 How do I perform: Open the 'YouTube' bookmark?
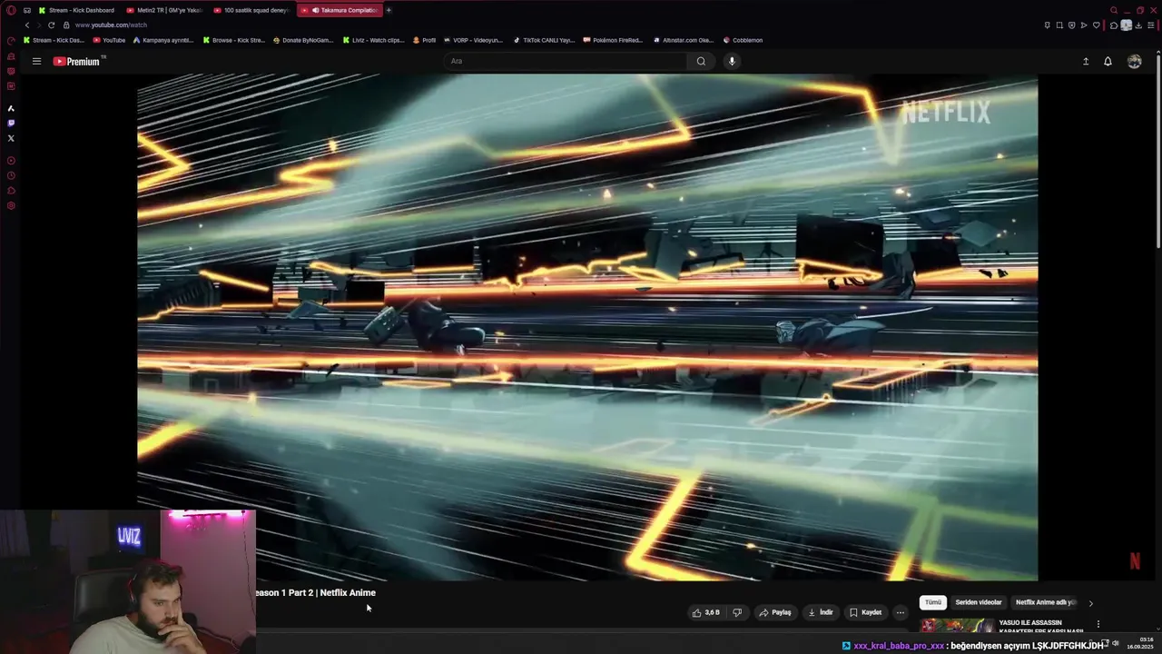pyautogui.click(x=109, y=40)
